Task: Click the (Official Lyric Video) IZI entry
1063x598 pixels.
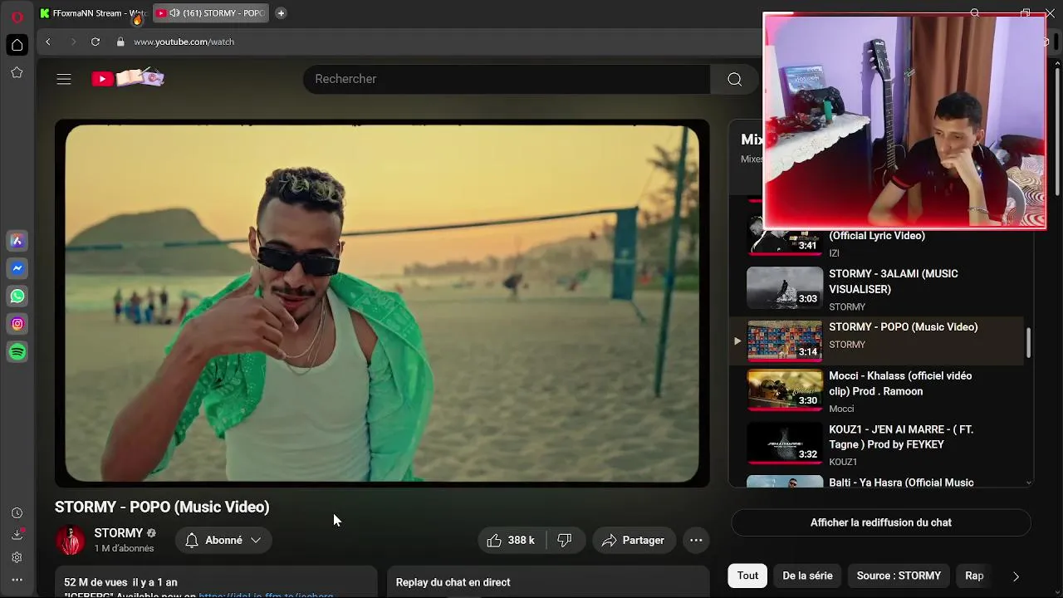Action: tap(877, 236)
